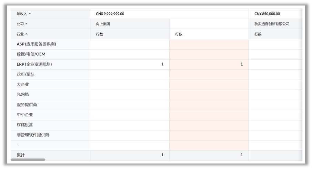Select the CN¥ 850,000.00 column header
The width and height of the screenshot is (312, 169).
coord(267,14)
